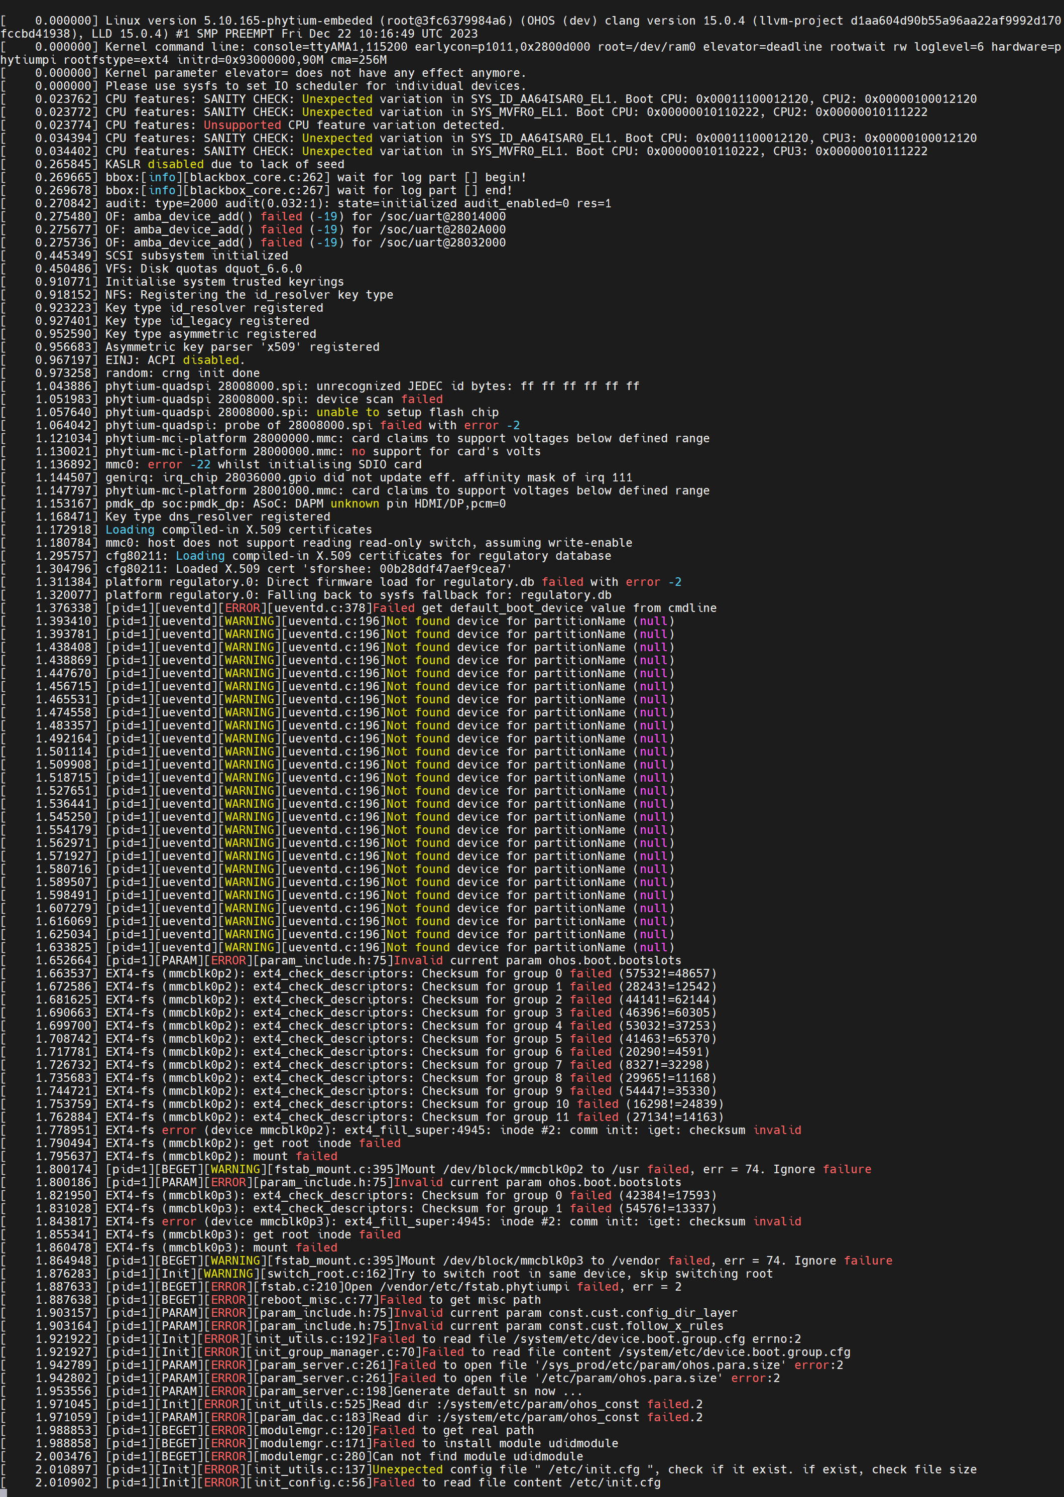Click the ueventd warning line timestamped 1.393410
This screenshot has height=1497, width=1064.
[337, 621]
